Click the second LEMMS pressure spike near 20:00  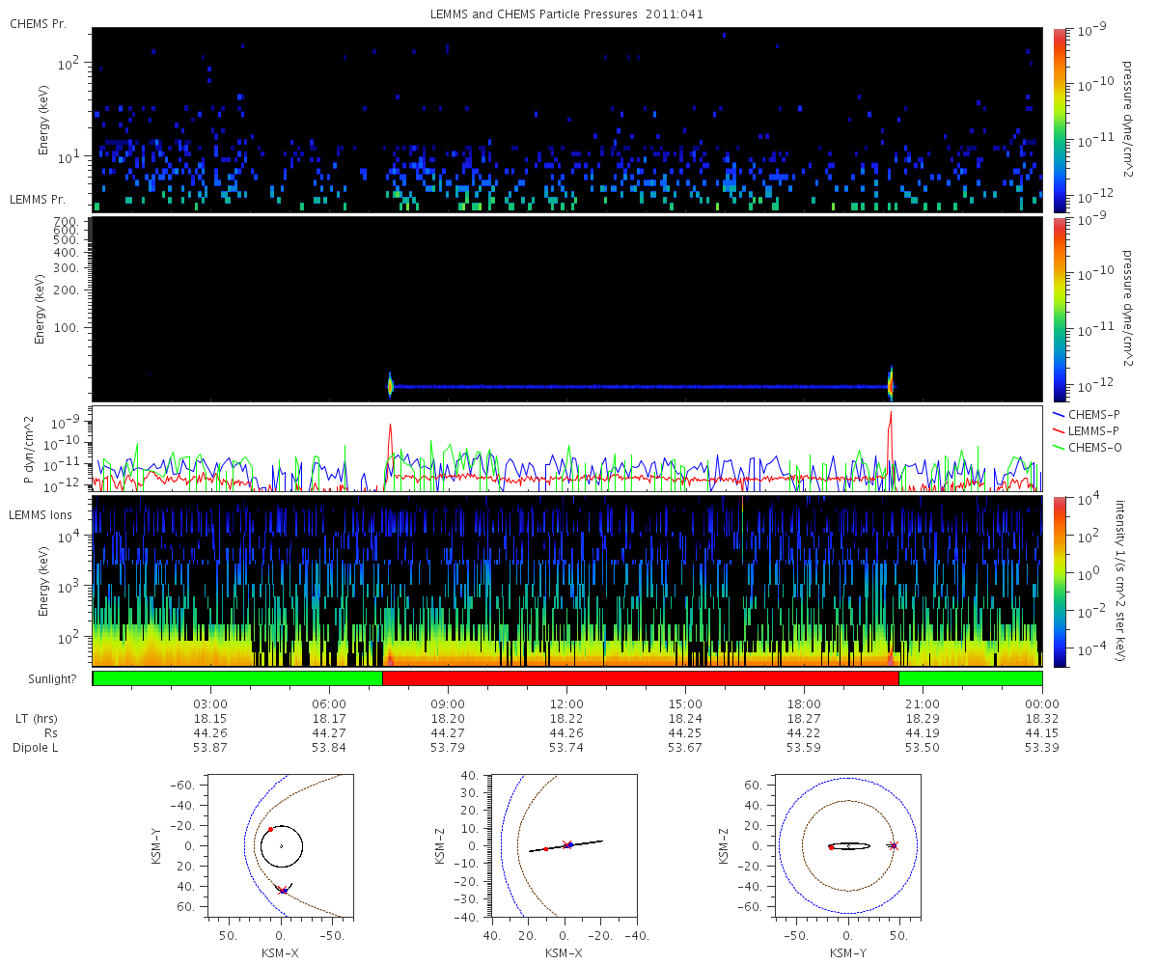[x=891, y=385]
